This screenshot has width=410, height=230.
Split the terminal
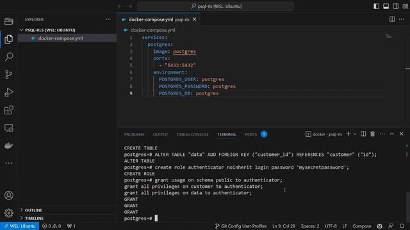(363, 134)
